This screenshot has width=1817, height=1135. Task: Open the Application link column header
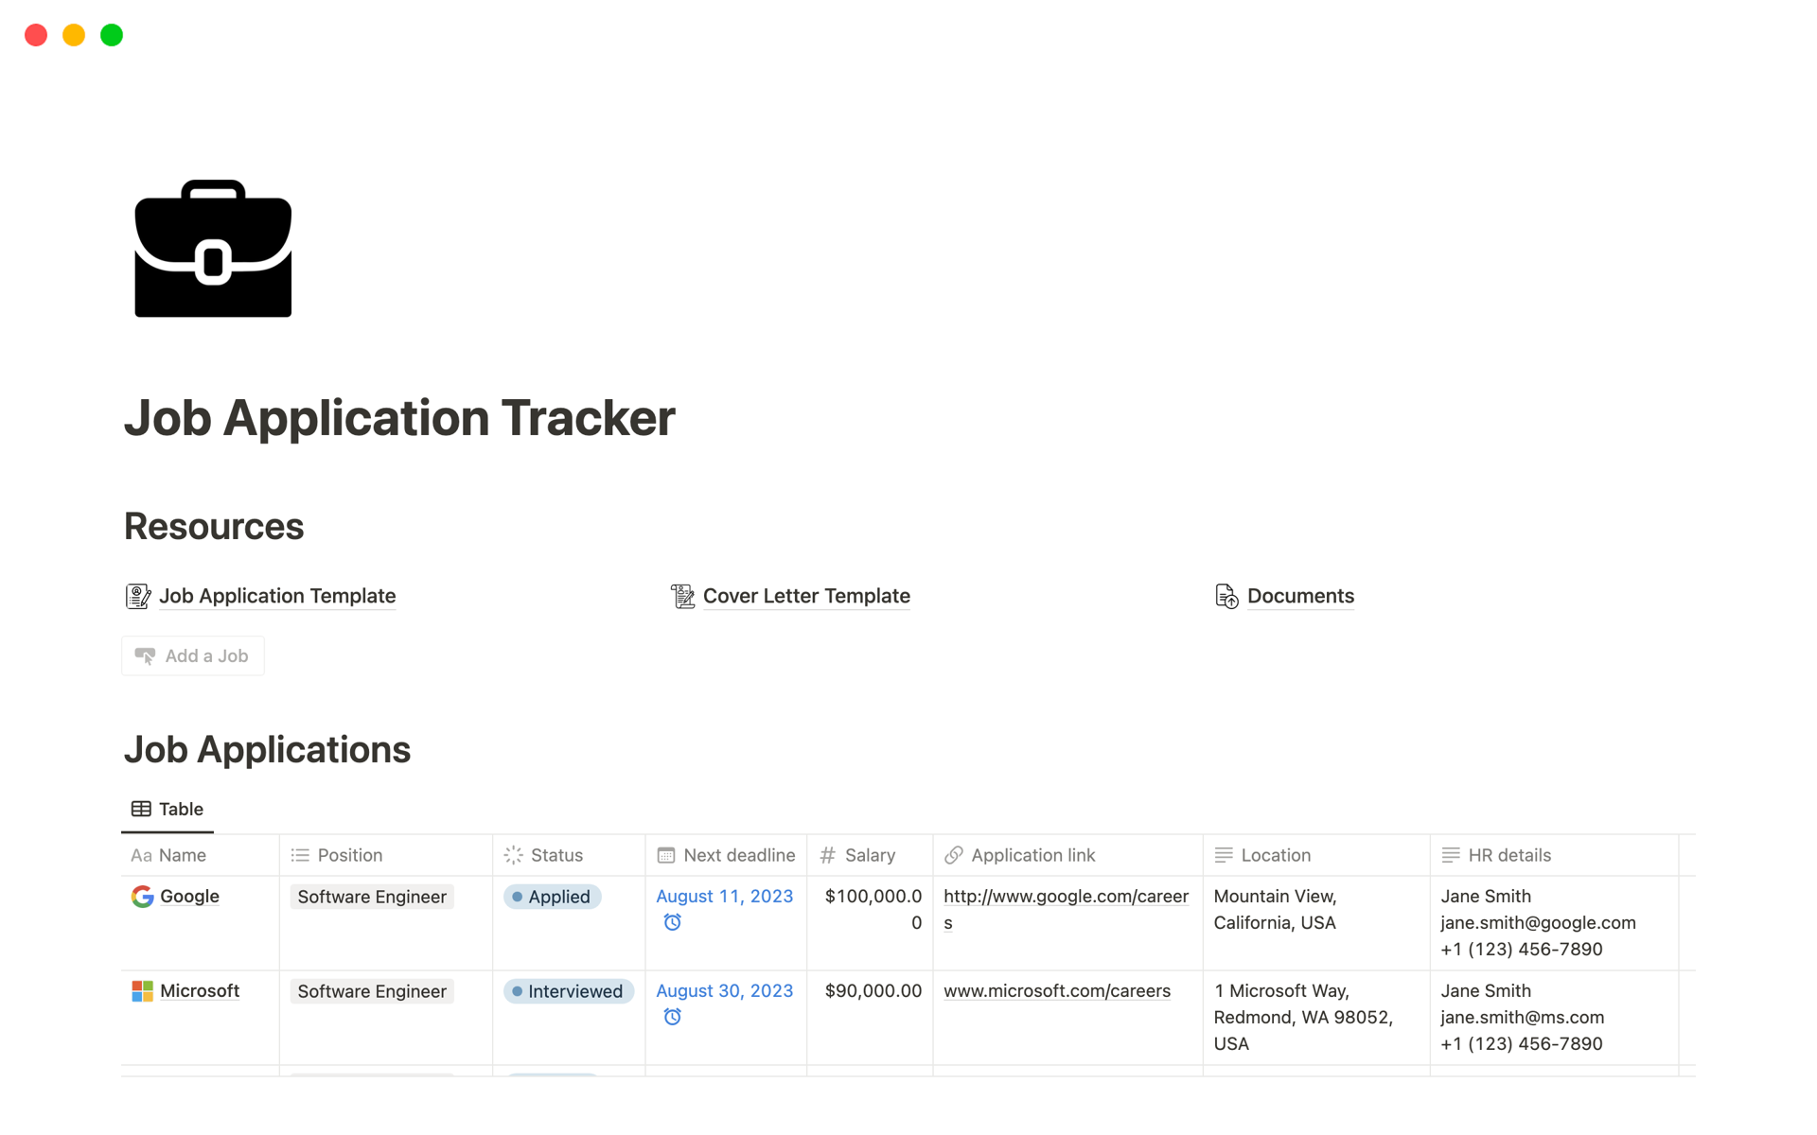coord(1032,855)
